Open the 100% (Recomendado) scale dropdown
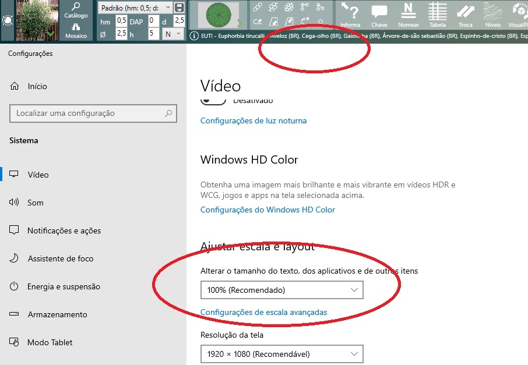The image size is (528, 365). [x=281, y=290]
